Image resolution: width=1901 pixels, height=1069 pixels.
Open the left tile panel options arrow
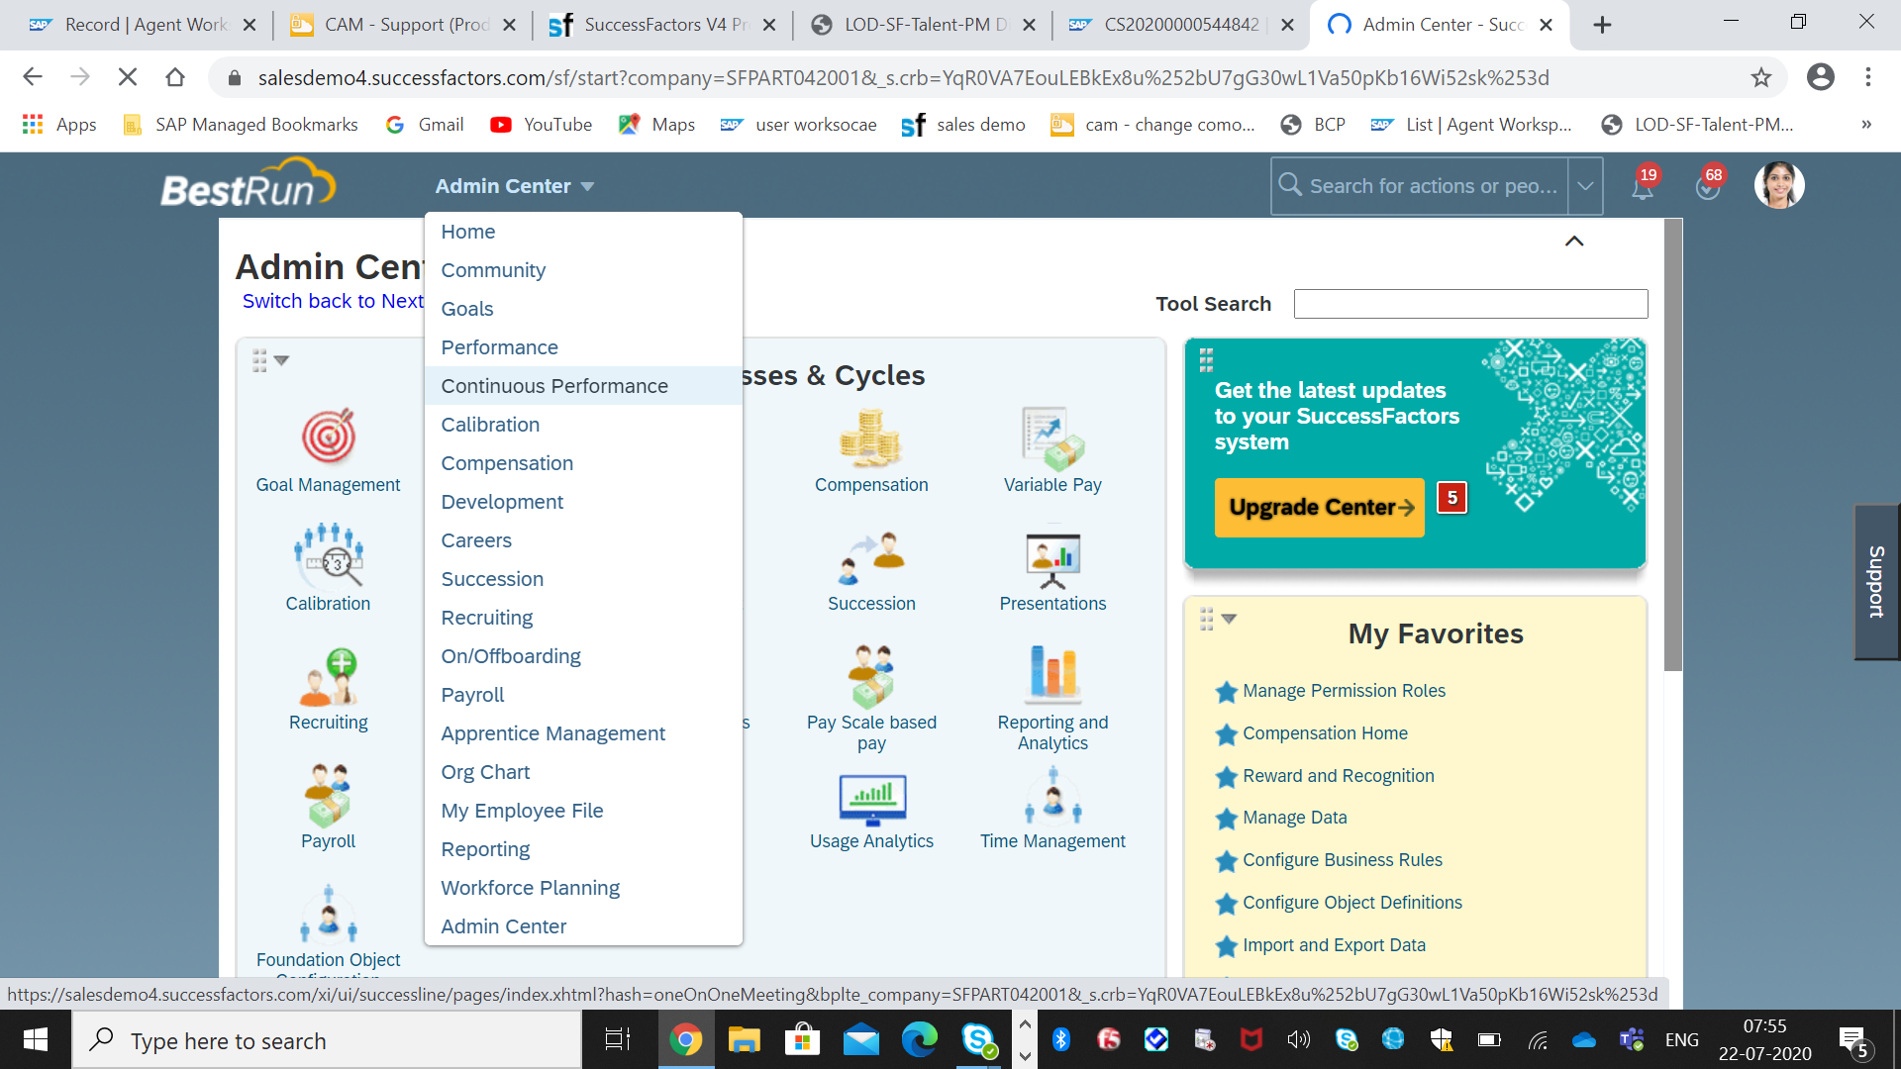click(x=281, y=360)
